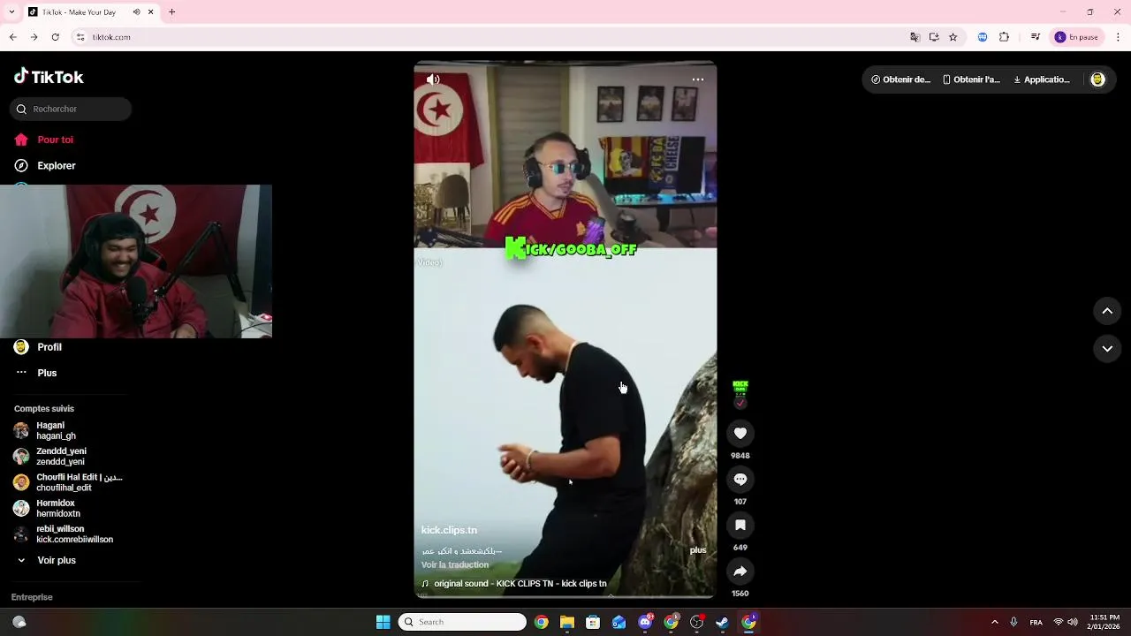This screenshot has width=1131, height=636.
Task: Open followed account Hagani
Action: click(x=46, y=430)
